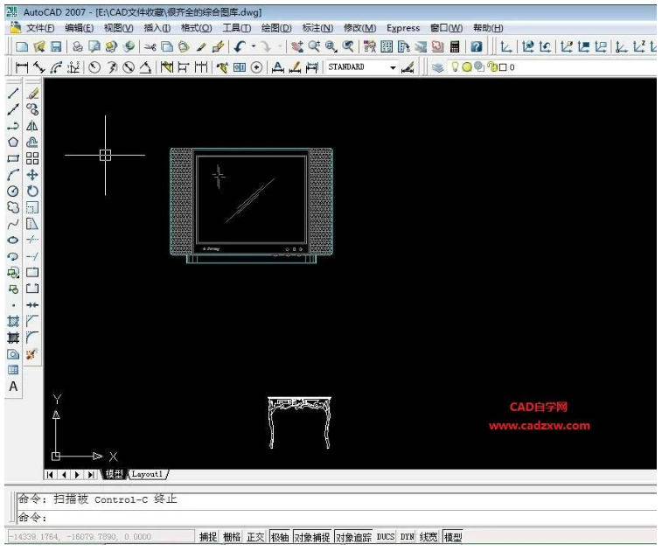Toggle 线宽 lineweight display in status bar
This screenshot has height=551, width=662.
tap(429, 537)
